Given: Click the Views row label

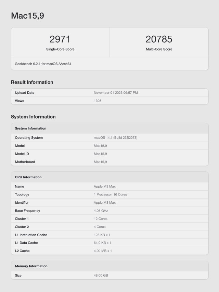Looking at the screenshot, I should [x=20, y=101].
